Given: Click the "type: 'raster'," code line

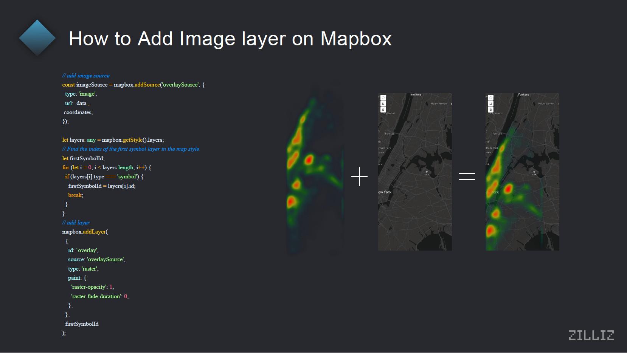Looking at the screenshot, I should click(83, 269).
